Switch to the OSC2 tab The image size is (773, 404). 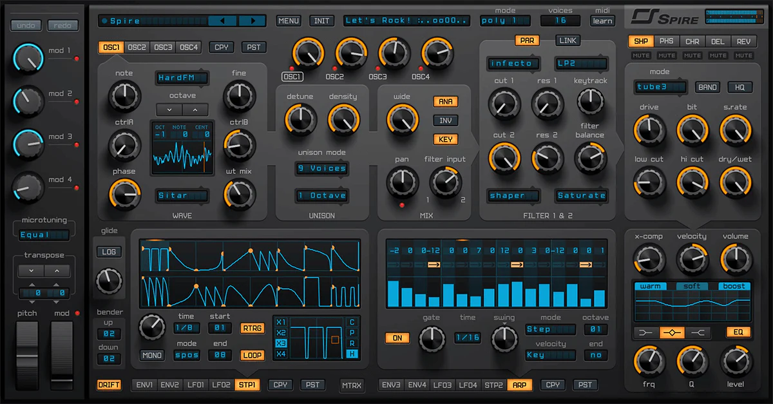coord(137,47)
